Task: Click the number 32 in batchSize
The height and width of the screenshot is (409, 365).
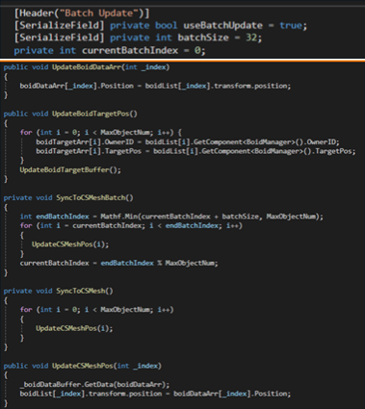Action: point(251,38)
